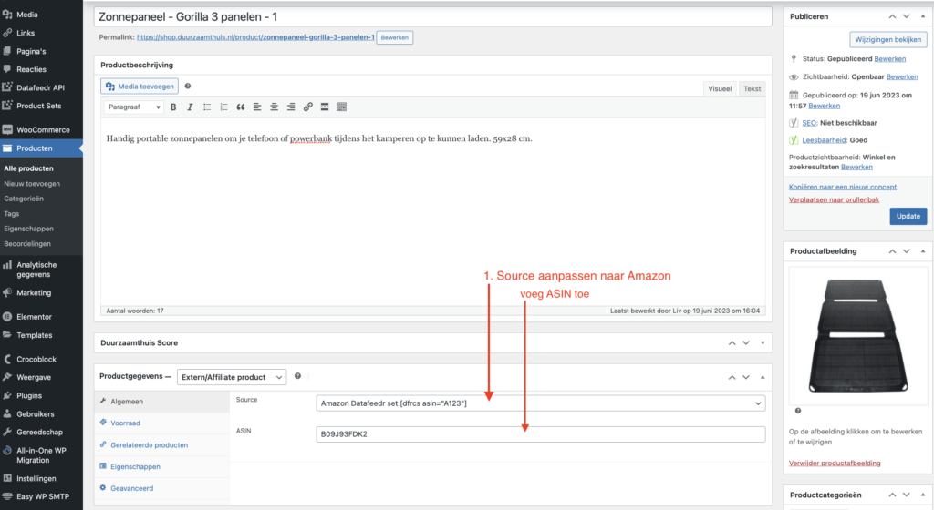Toggle the extended editor toolbar icon
Image resolution: width=934 pixels, height=510 pixels.
point(341,107)
